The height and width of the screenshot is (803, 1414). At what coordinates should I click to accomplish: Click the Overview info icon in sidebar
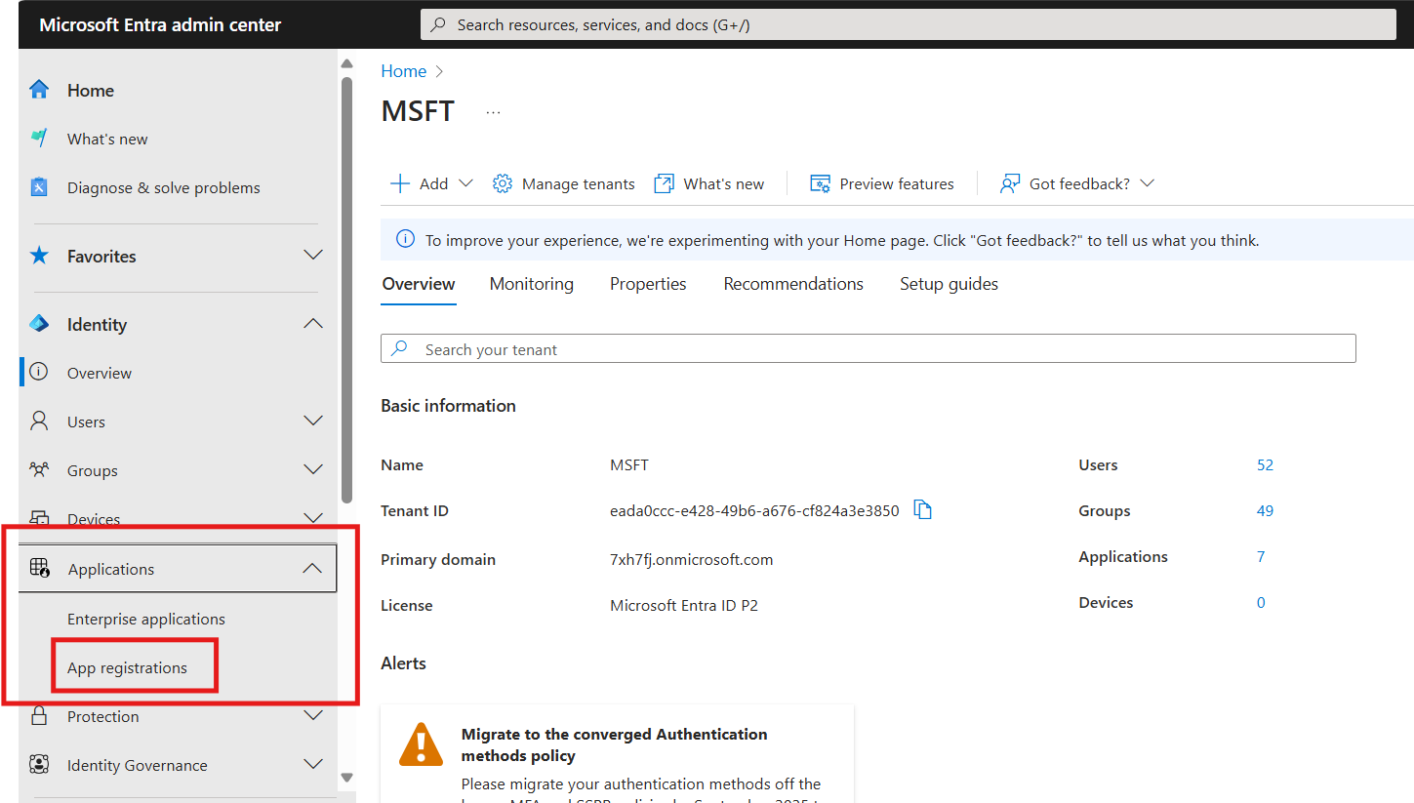(39, 372)
